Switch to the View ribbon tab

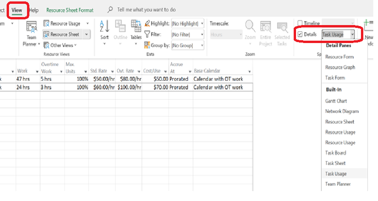coord(17,10)
